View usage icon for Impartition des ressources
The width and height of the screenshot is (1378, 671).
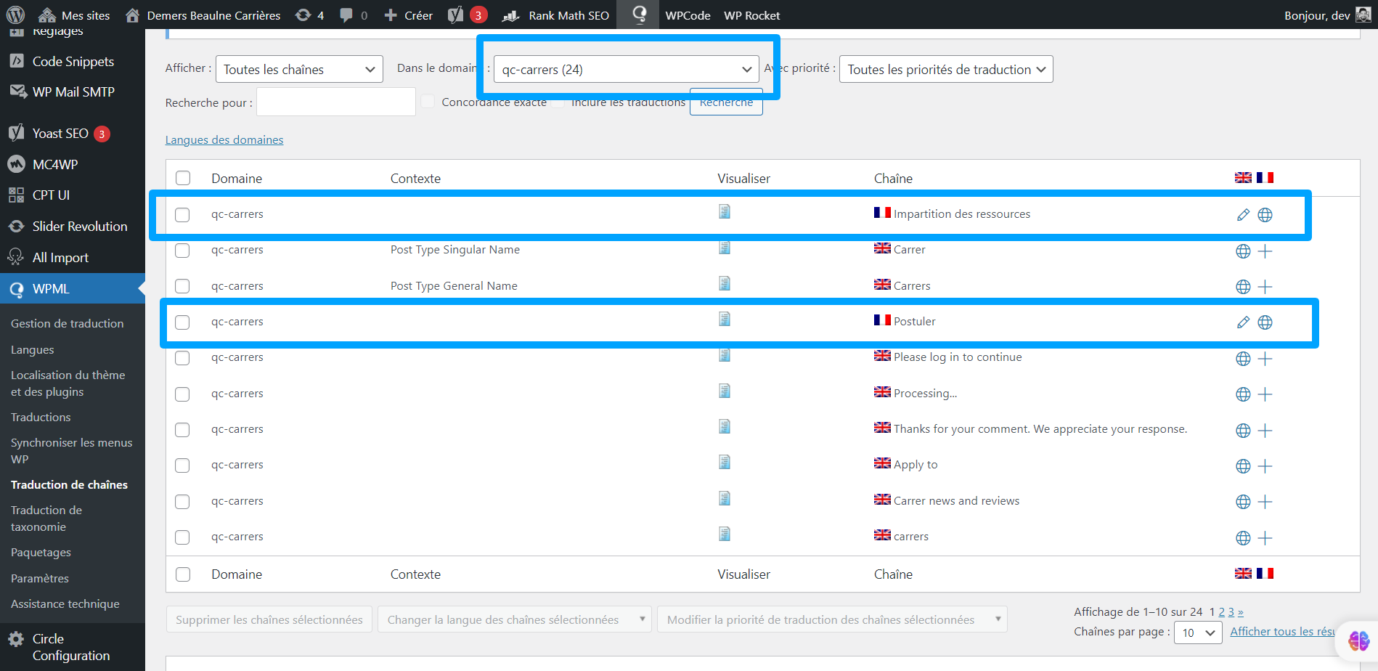pyautogui.click(x=725, y=211)
